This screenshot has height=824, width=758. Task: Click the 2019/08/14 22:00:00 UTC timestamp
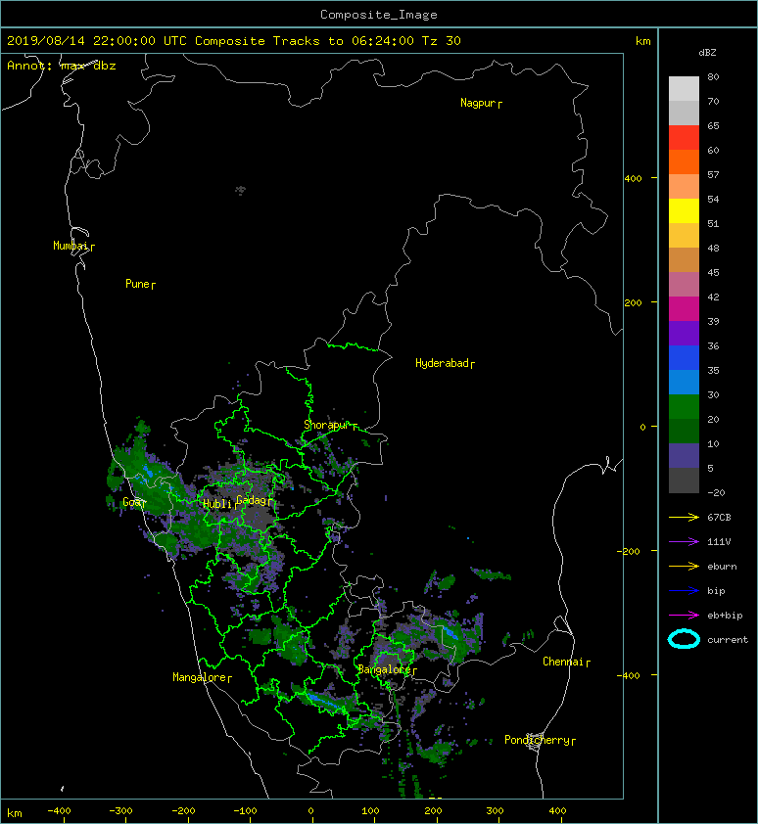click(96, 41)
